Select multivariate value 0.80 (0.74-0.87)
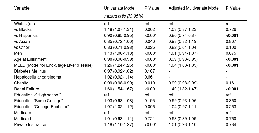 coord(183,36)
